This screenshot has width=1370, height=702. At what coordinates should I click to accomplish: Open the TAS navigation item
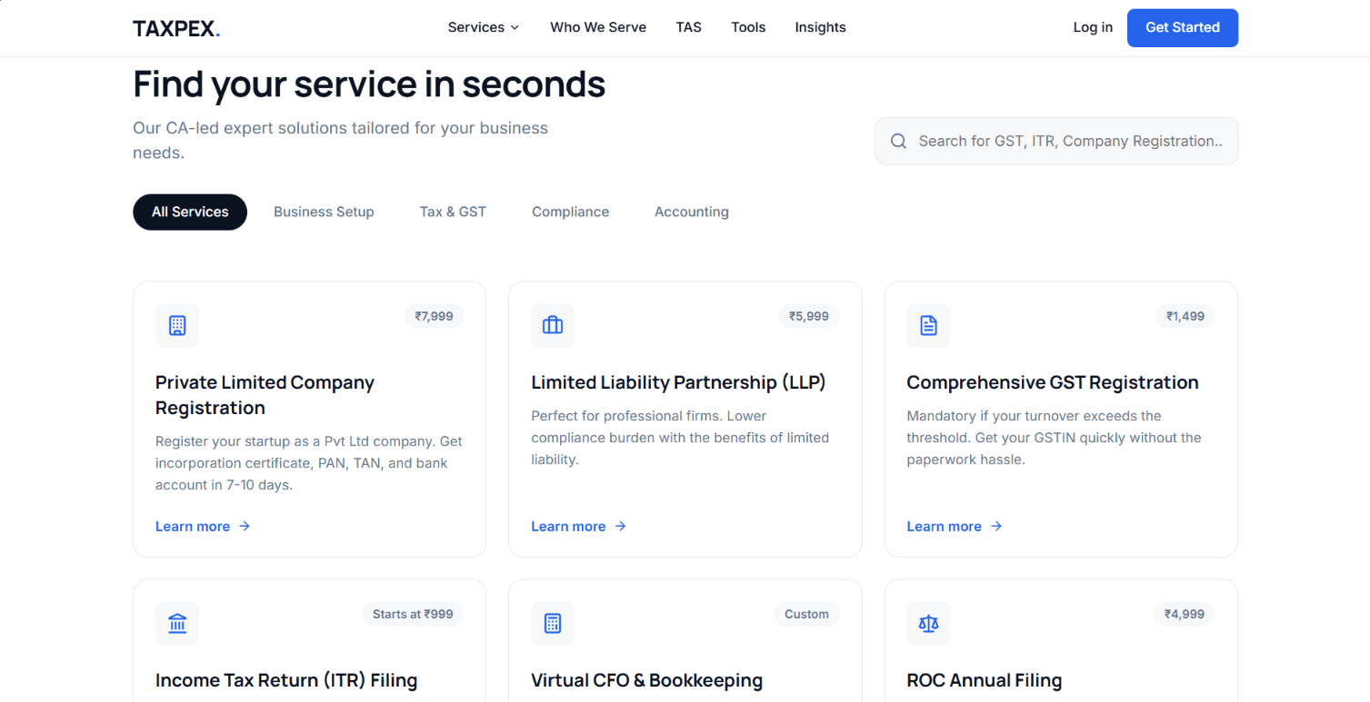688,27
